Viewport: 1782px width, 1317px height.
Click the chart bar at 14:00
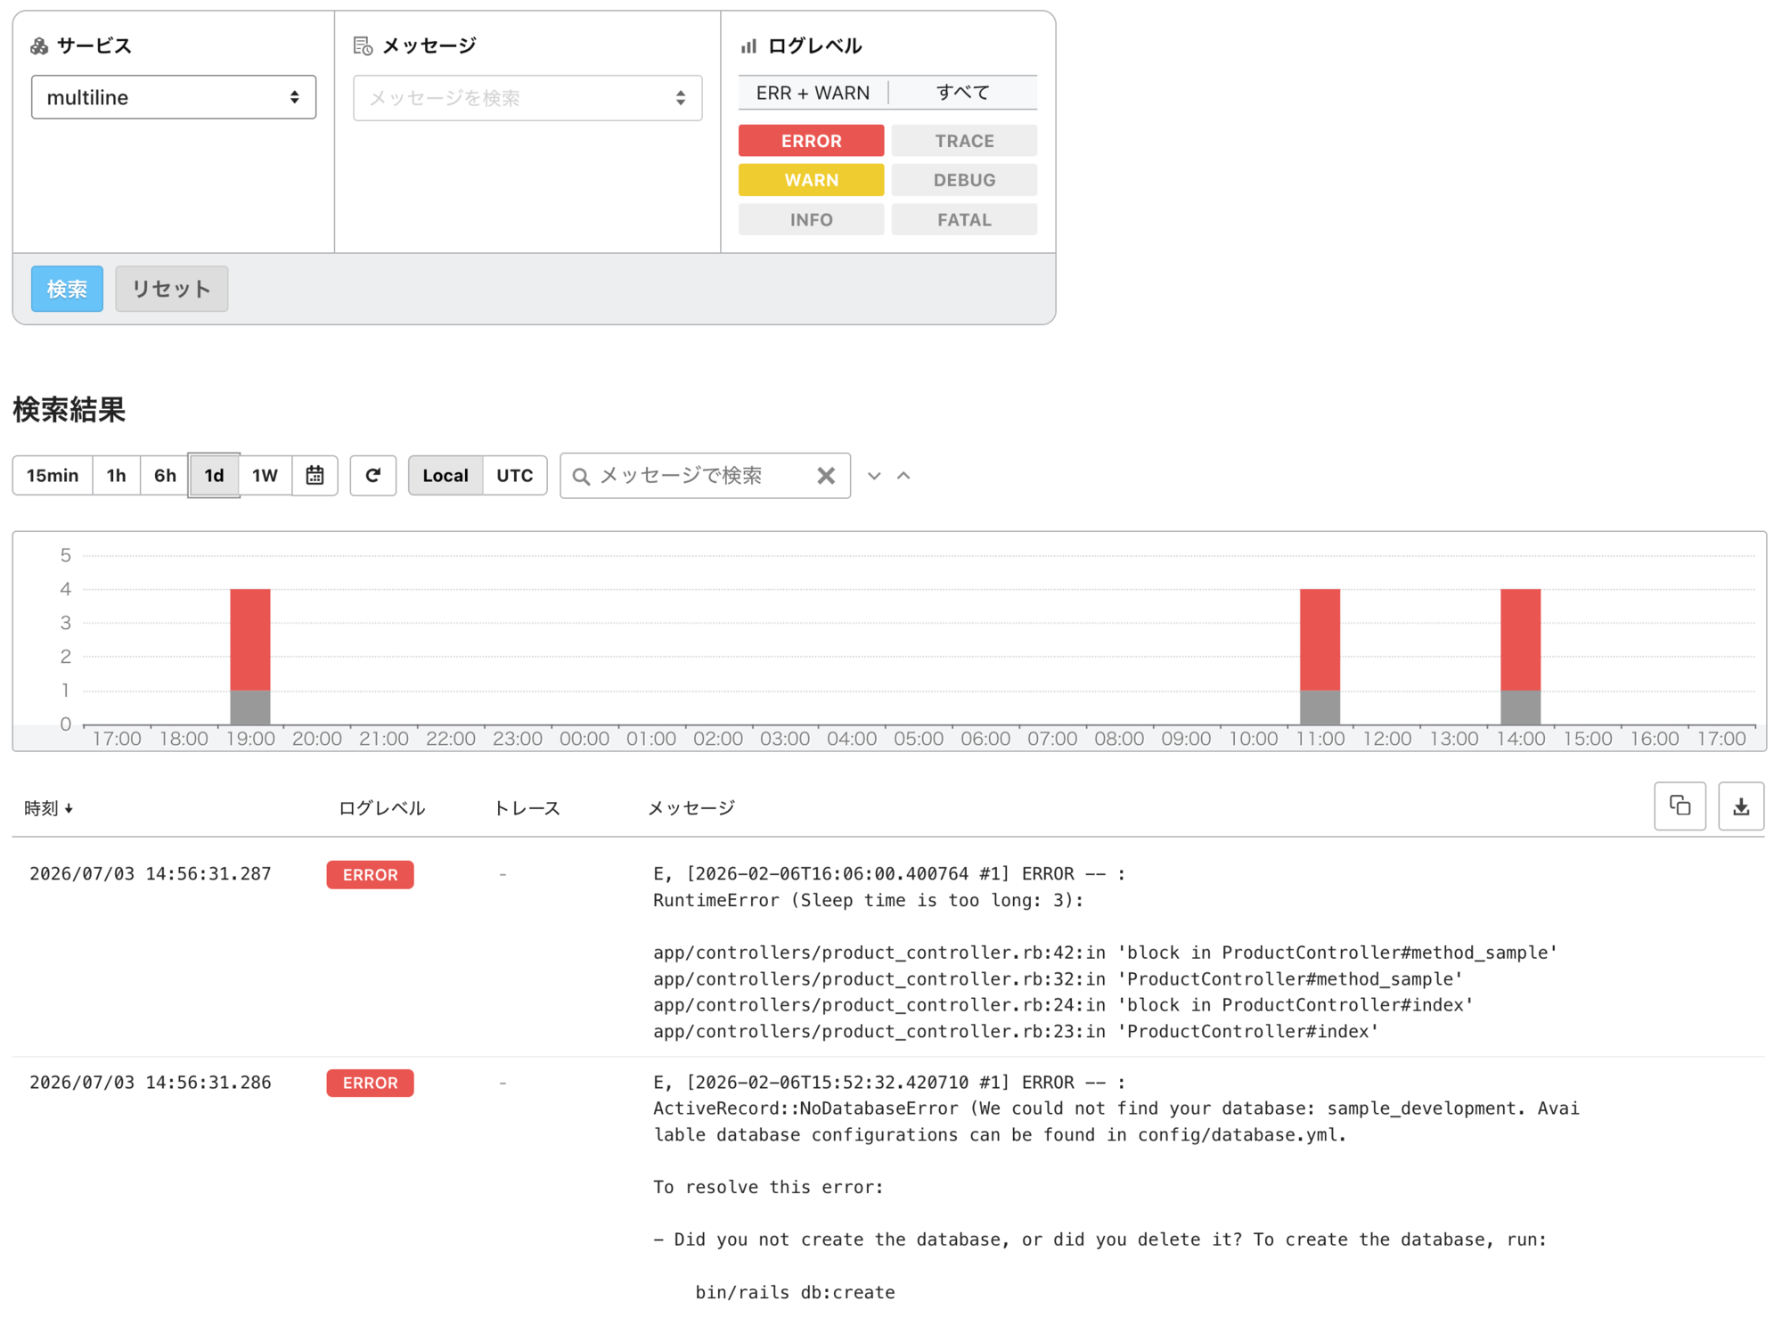[x=1520, y=657]
